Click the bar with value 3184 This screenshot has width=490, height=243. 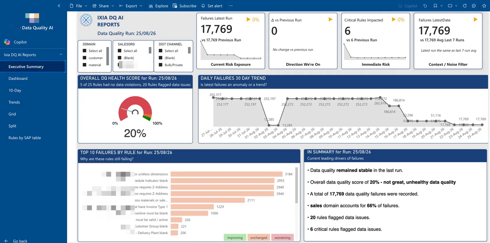tap(227, 174)
